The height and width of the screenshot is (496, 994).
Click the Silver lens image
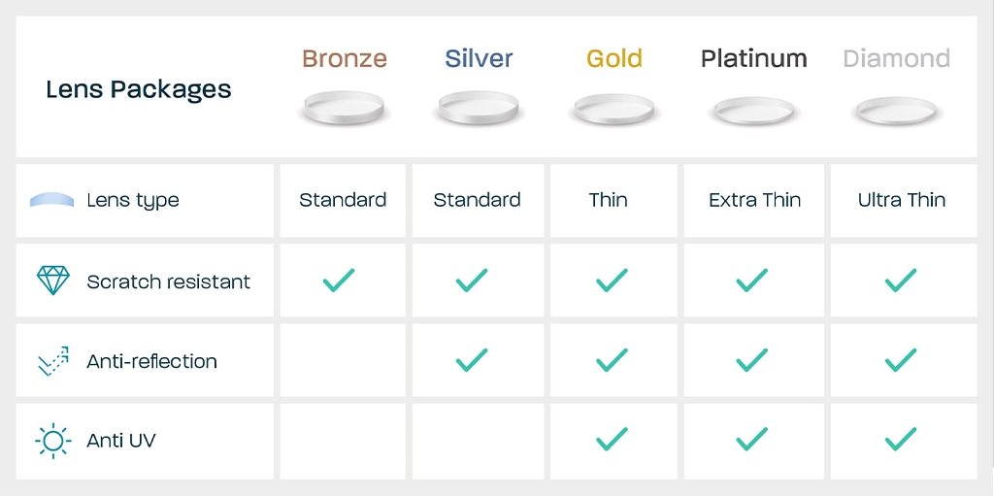[479, 107]
